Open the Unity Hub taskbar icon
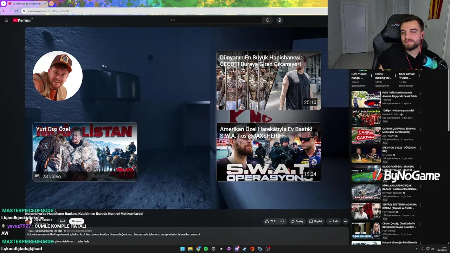The width and height of the screenshot is (450, 253). [213, 249]
